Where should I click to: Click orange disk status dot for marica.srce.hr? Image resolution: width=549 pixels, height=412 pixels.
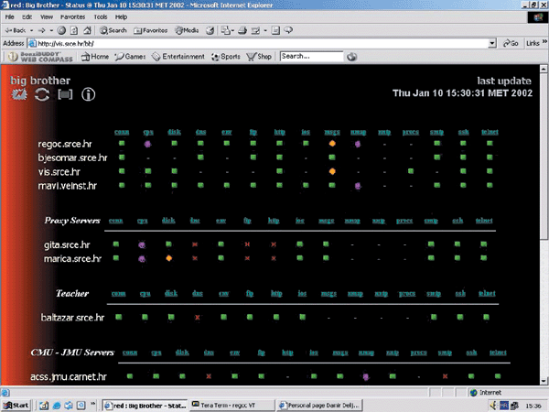click(169, 258)
